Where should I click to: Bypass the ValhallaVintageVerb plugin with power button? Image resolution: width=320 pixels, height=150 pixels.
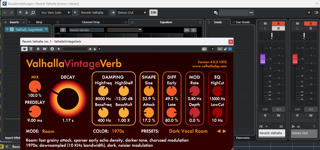pos(25,49)
